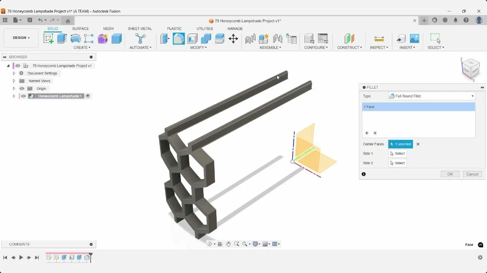
Task: Open the CREATE menu dropdown
Action: (x=82, y=48)
